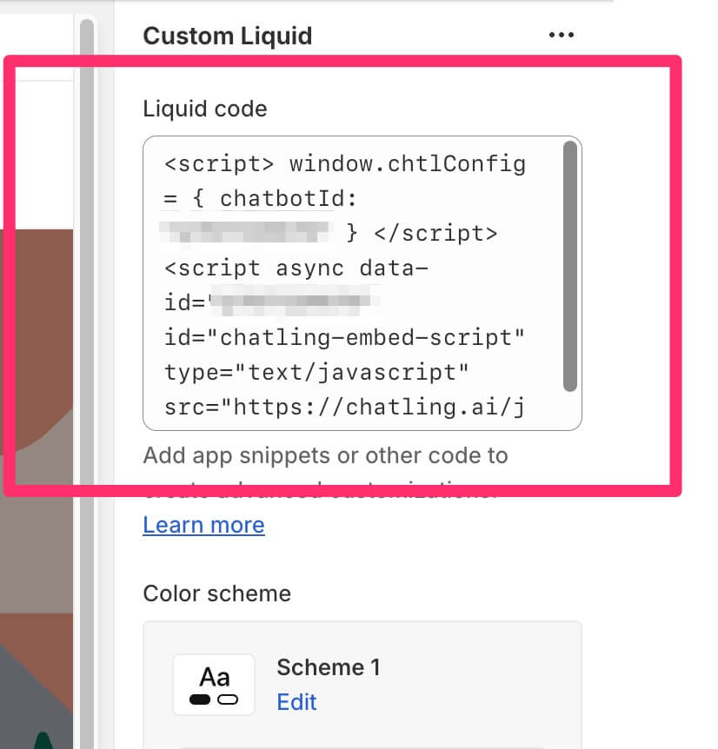Place cursor on the src="https://chatling.ai/j line

click(x=344, y=408)
